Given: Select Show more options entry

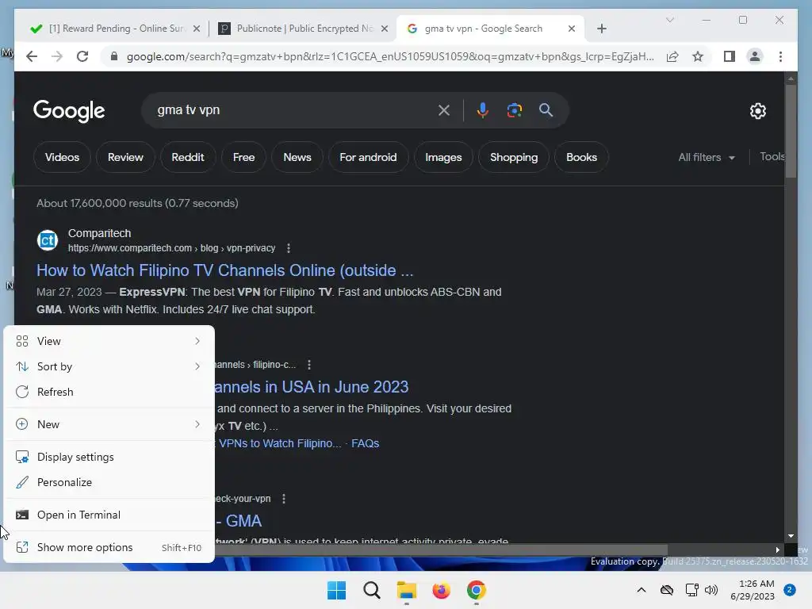Looking at the screenshot, I should pyautogui.click(x=109, y=548).
